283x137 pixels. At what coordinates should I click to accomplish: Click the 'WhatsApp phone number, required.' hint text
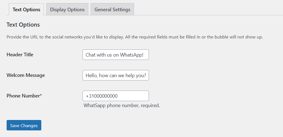point(122,105)
